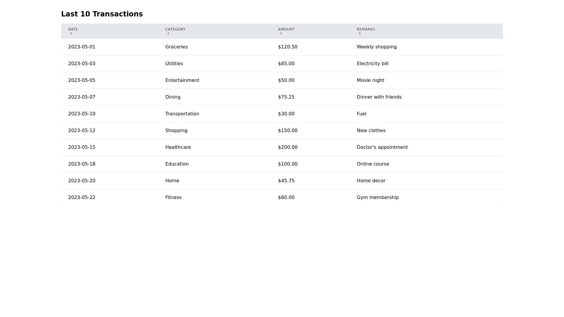Click the Remarks column sort icon
The height and width of the screenshot is (317, 564).
coord(360,33)
